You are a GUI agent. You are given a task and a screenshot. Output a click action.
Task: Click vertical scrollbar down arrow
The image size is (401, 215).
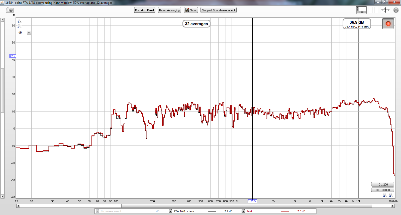(3, 196)
